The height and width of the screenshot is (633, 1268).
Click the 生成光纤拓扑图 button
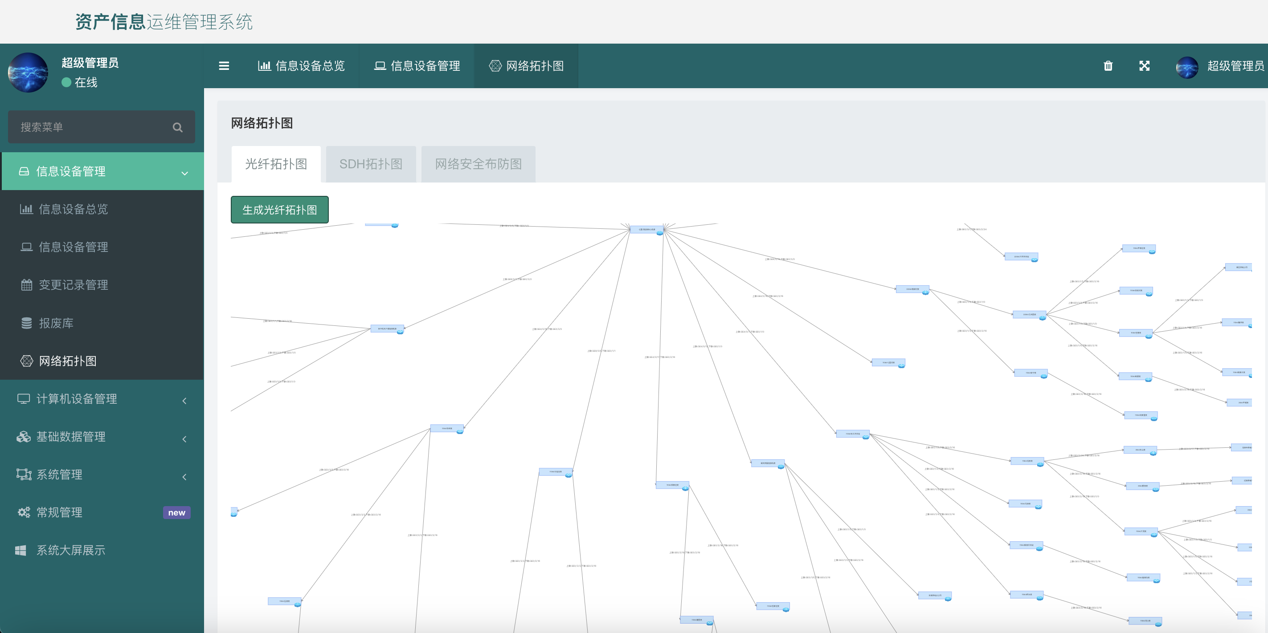(280, 210)
